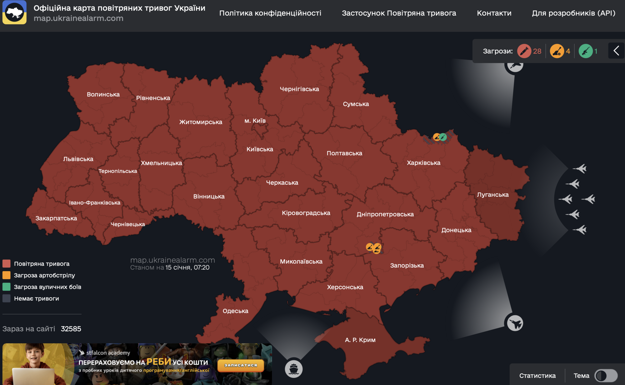Viewport: 625px width, 385px height.
Task: Open the Контакти page
Action: (494, 13)
